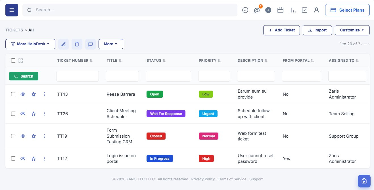Open row actions menu for TT19

coord(44,136)
